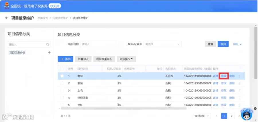The height and width of the screenshot is (122, 258).
Task: Check the box for row 套装
Action: 62,76
